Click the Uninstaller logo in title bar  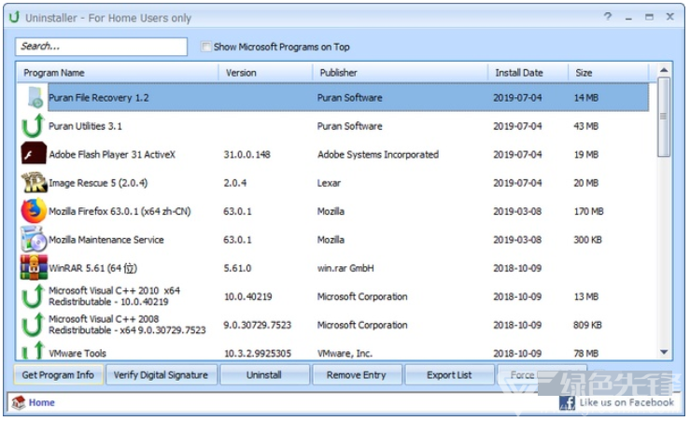[14, 17]
